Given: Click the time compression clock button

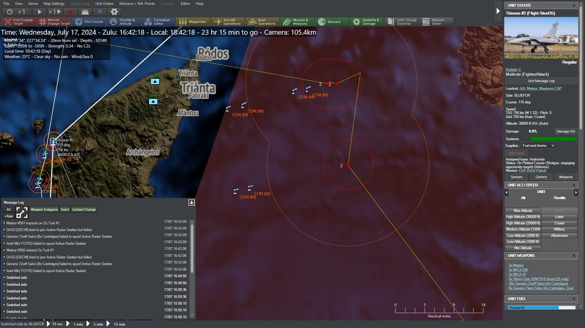Looking at the screenshot, I should click(16, 11).
